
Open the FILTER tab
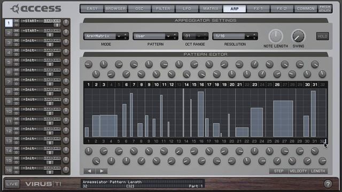[x=163, y=9]
